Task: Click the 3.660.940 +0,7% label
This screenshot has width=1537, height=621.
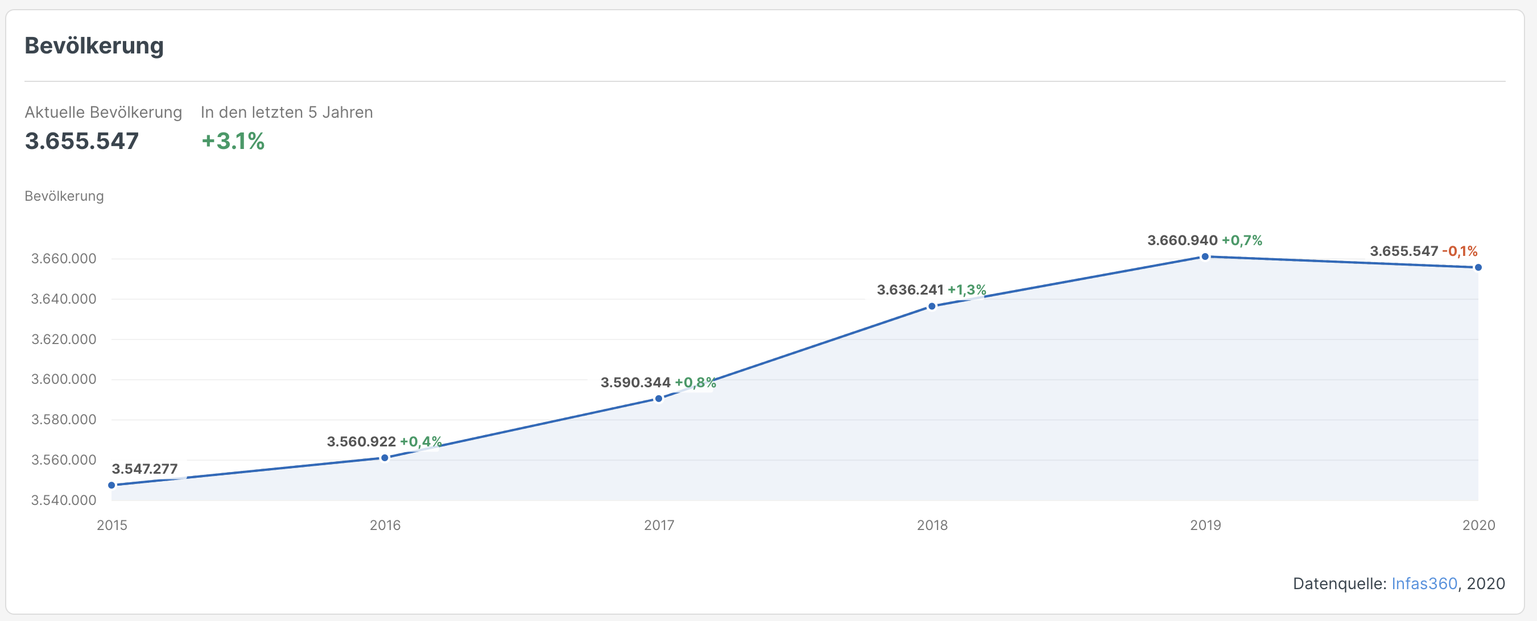Action: pyautogui.click(x=1204, y=241)
